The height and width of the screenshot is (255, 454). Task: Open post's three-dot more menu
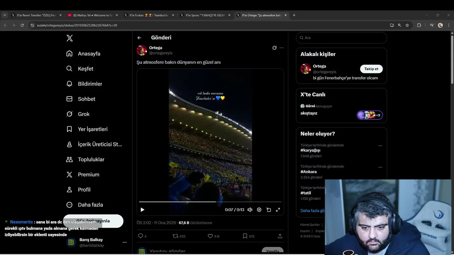[x=281, y=48]
